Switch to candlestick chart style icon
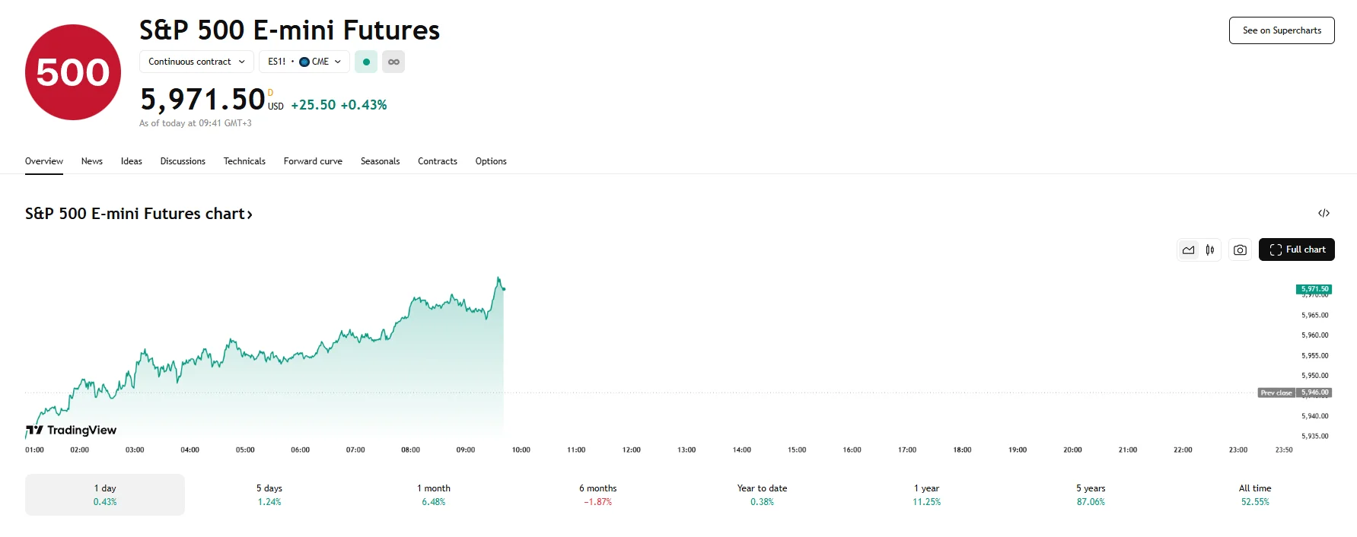1357x537 pixels. 1210,249
